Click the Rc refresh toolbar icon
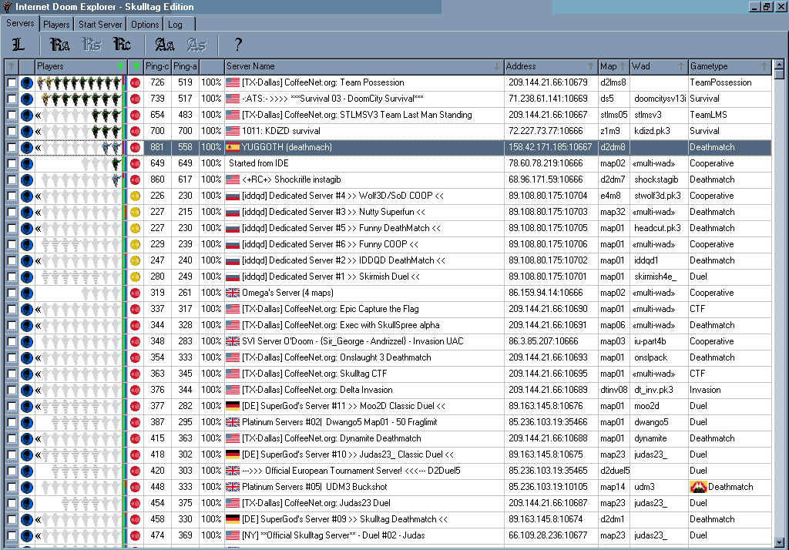Viewport: 789px width, 550px height. 122,45
